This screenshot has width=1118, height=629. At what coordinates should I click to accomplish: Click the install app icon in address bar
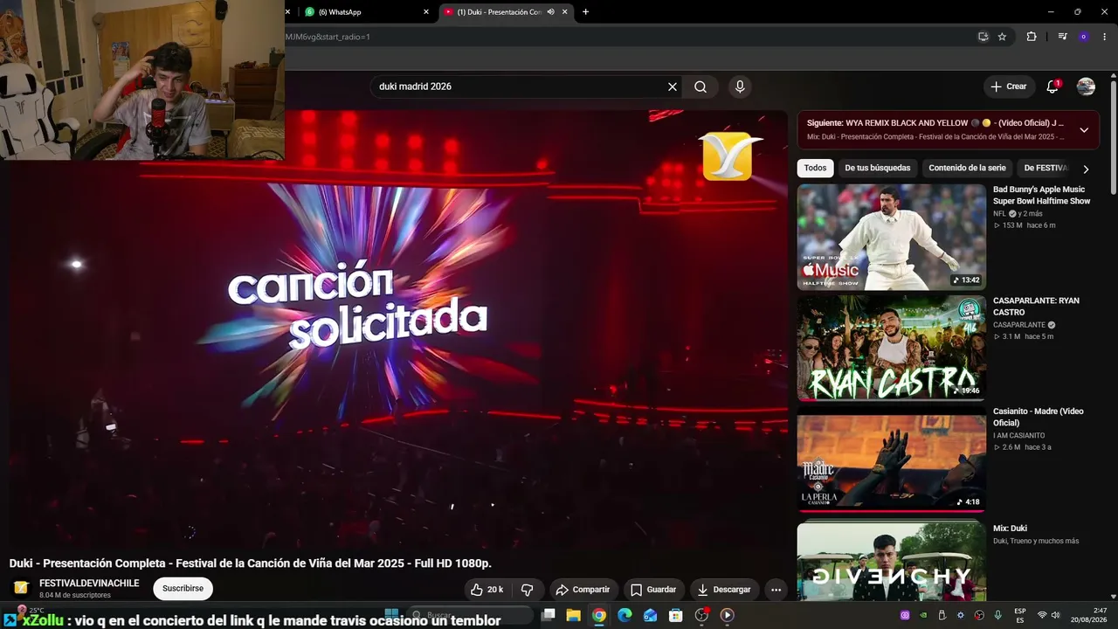tap(983, 37)
